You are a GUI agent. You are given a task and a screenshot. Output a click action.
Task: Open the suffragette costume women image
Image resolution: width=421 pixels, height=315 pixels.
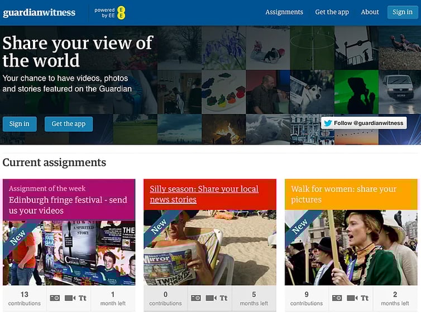coord(351,247)
